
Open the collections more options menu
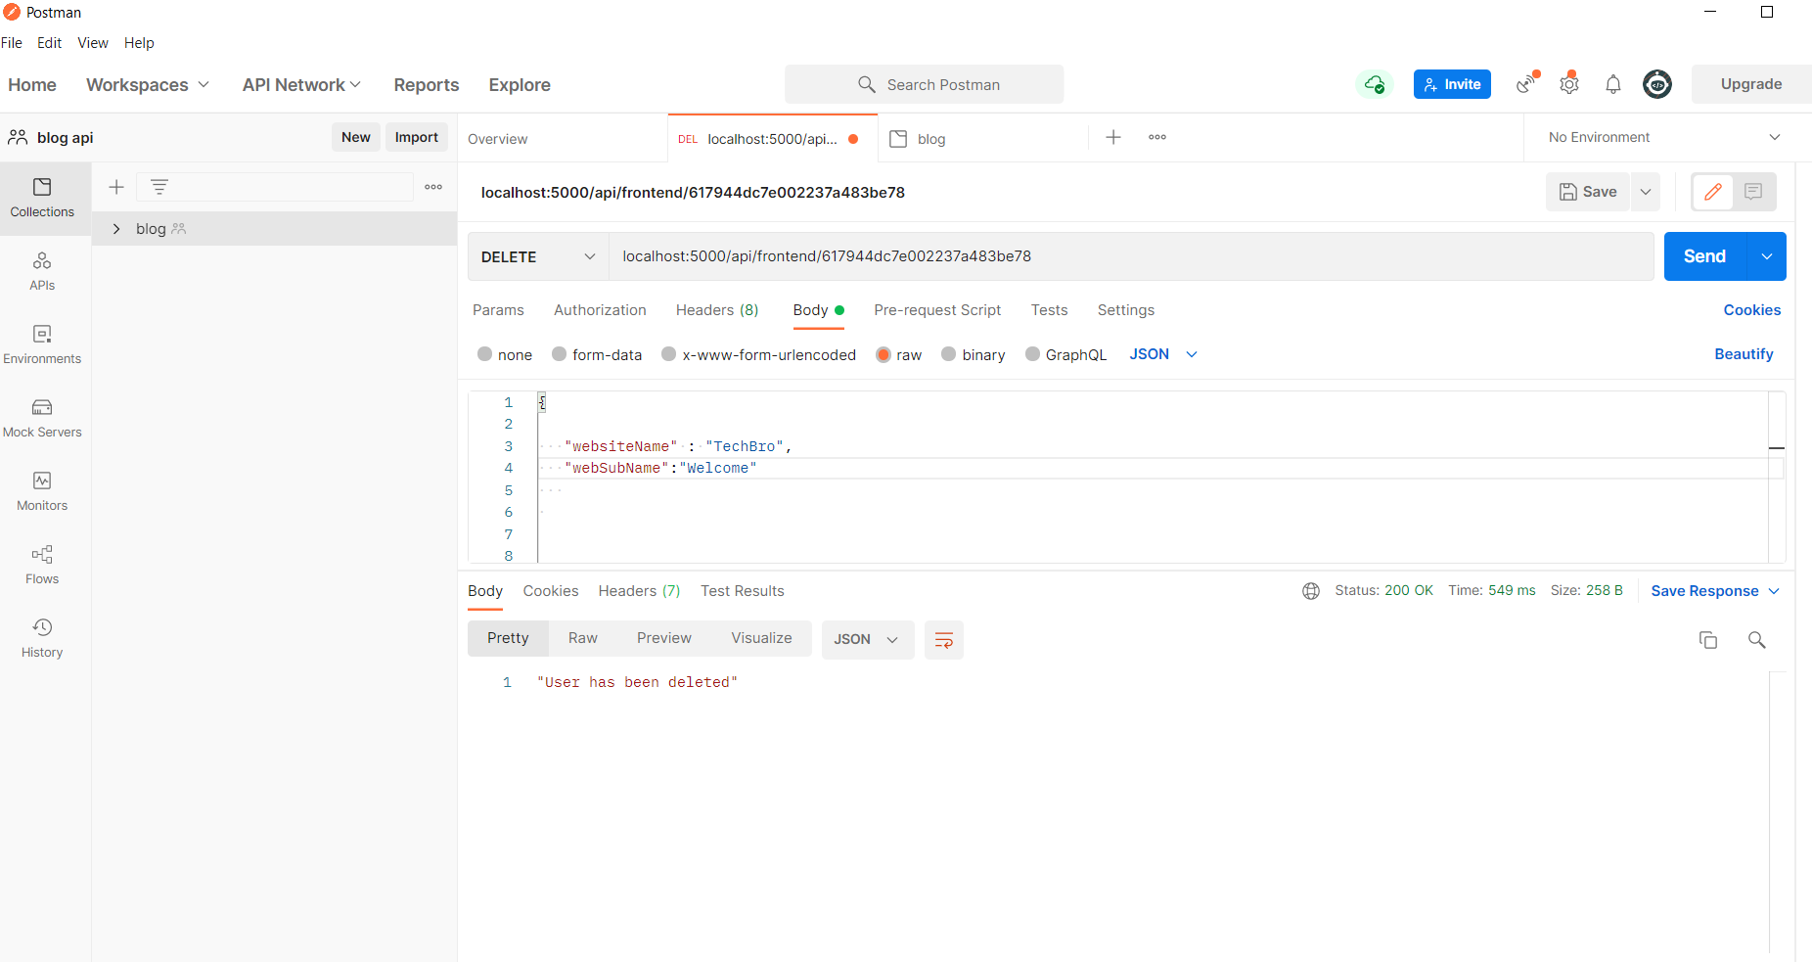(433, 187)
